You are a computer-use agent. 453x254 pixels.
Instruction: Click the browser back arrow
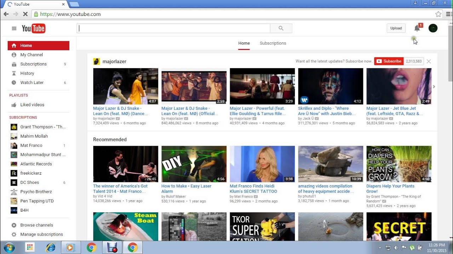[x=6, y=14]
